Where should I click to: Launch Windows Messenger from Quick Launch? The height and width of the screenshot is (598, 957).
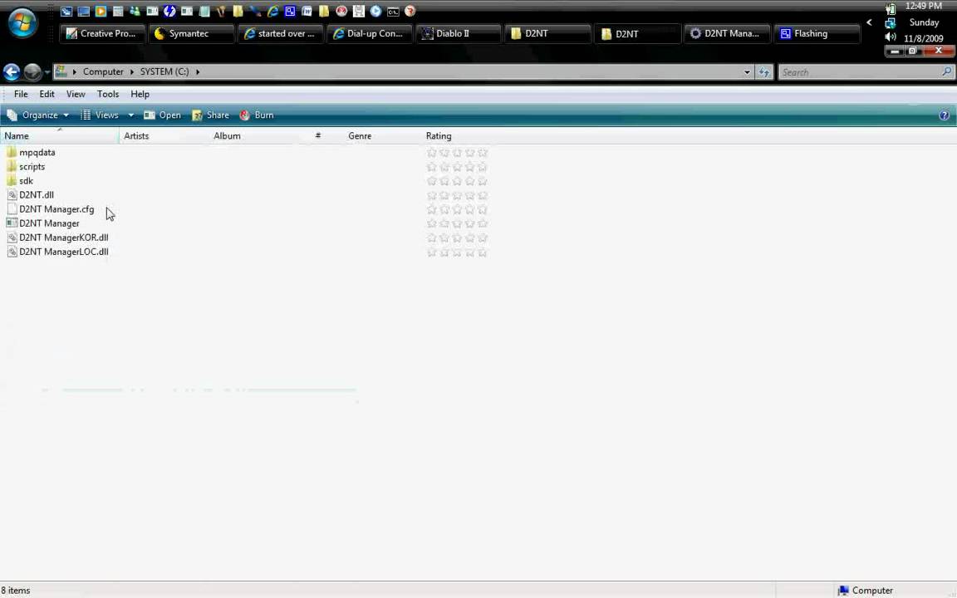tap(135, 11)
